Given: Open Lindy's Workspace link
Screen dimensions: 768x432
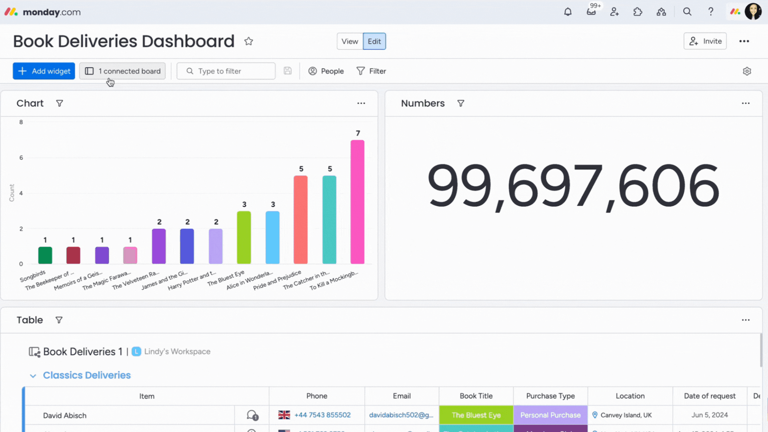Looking at the screenshot, I should coord(177,352).
